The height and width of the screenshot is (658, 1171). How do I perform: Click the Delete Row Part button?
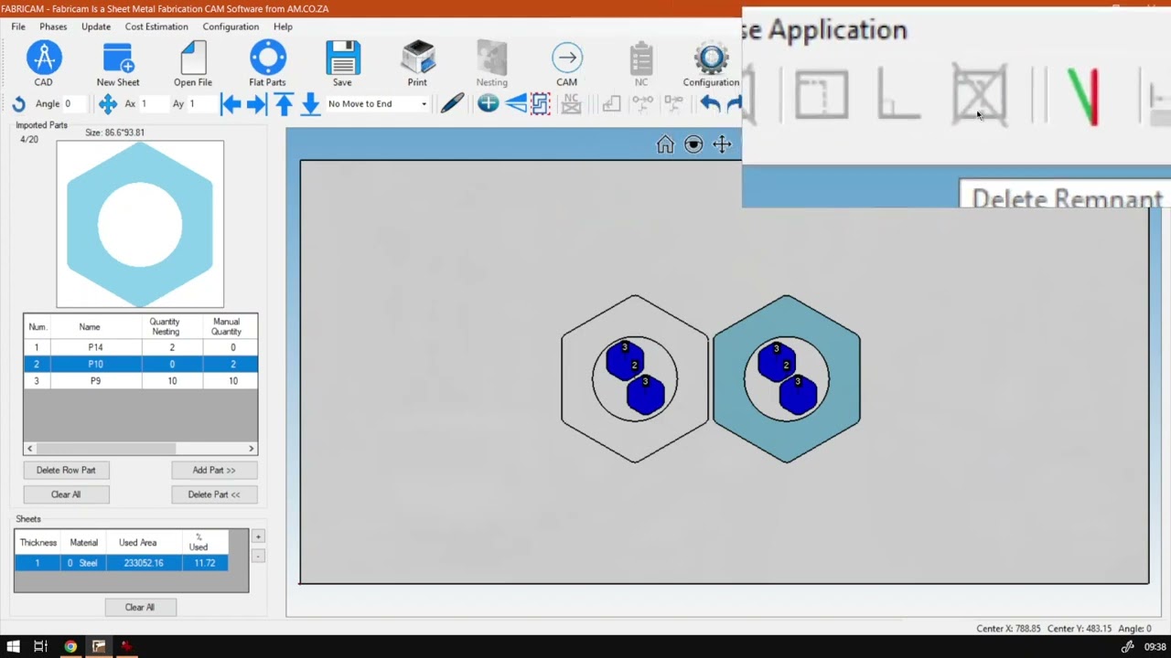(66, 470)
